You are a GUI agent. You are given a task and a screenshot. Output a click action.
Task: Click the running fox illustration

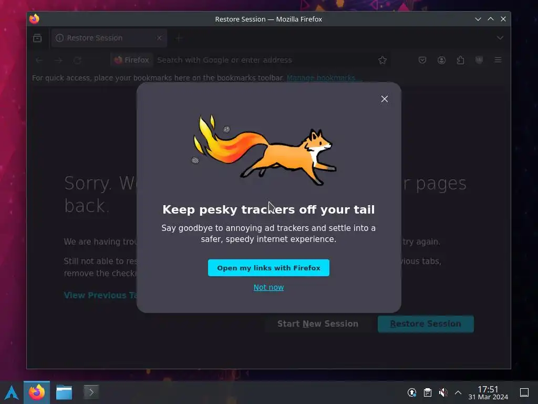pyautogui.click(x=264, y=150)
